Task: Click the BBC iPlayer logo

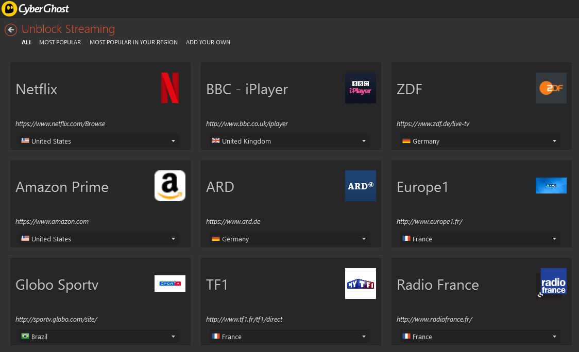Action: tap(361, 88)
